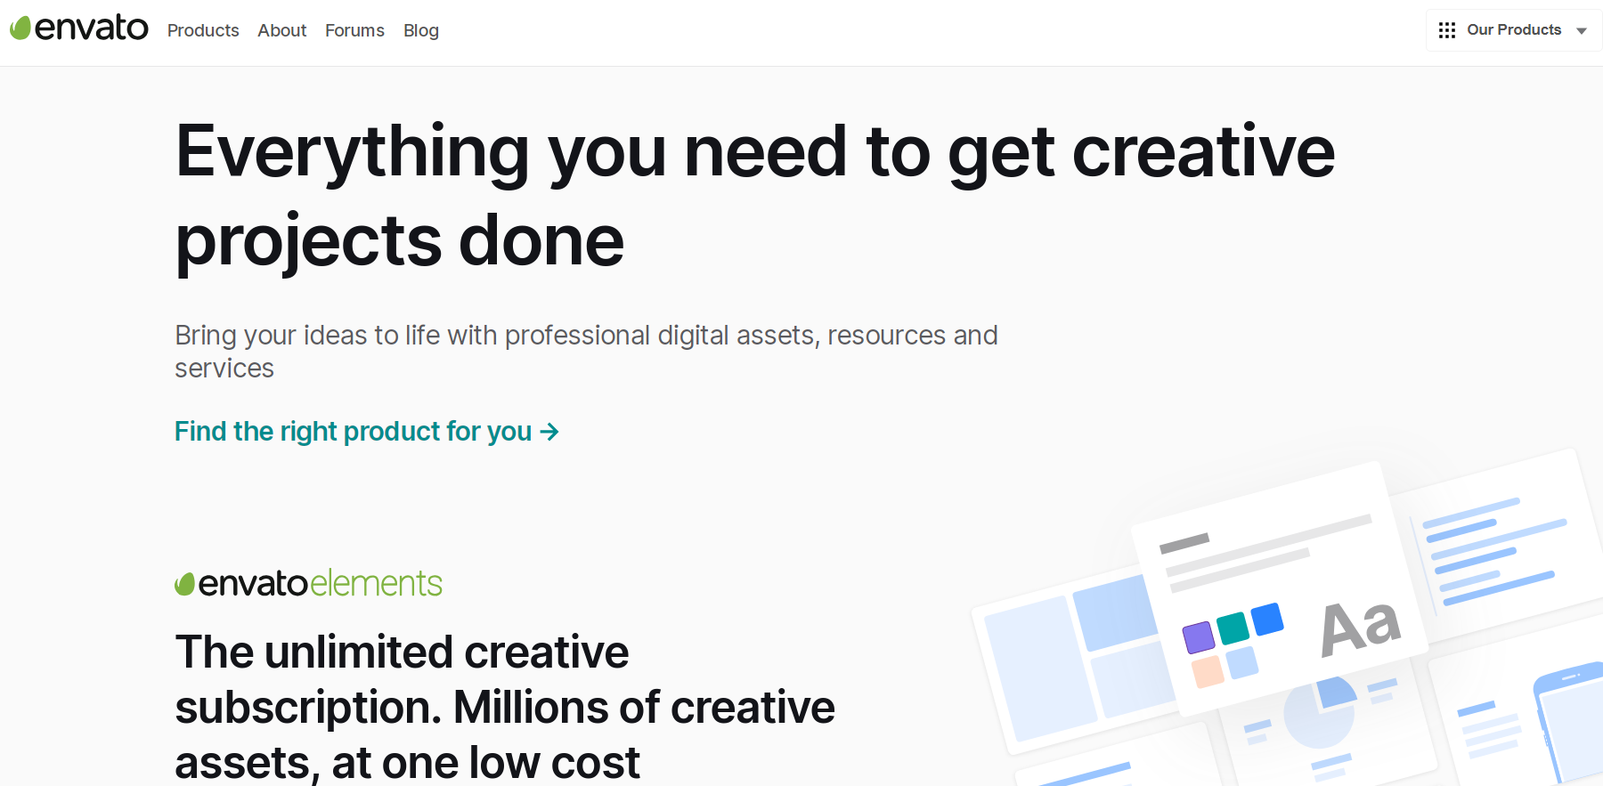Follow 'Find the right product for you' link
The width and height of the screenshot is (1603, 786).
367,432
